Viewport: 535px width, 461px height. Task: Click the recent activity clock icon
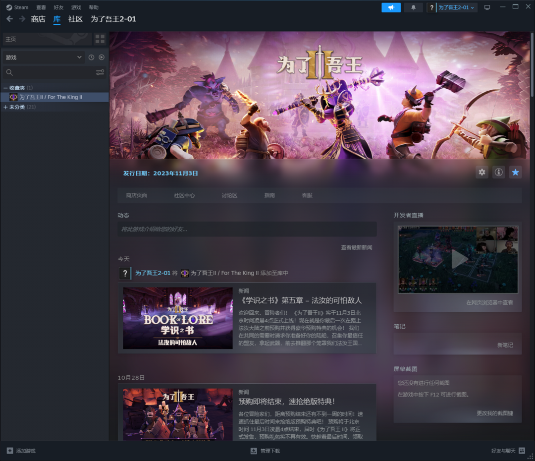point(91,58)
